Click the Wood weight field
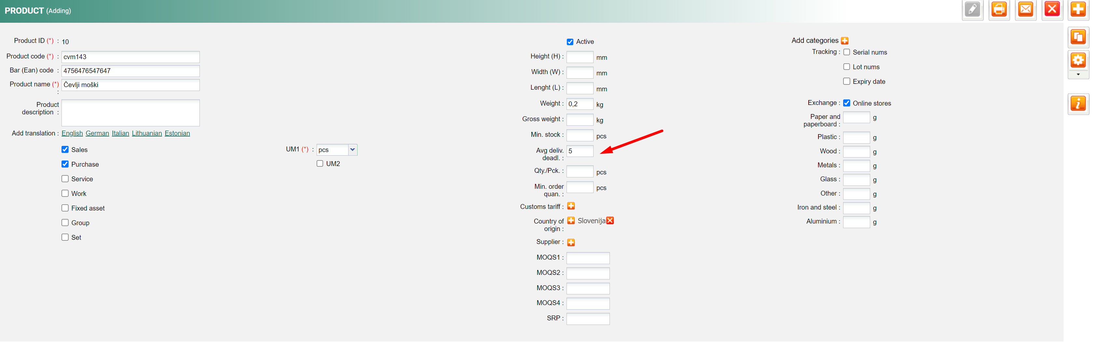The height and width of the screenshot is (347, 1096). coord(856,152)
